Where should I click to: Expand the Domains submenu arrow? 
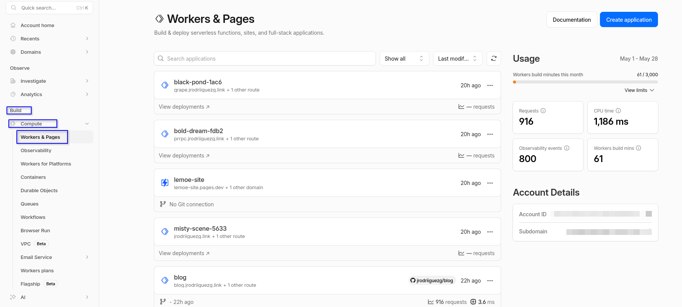tap(87, 52)
